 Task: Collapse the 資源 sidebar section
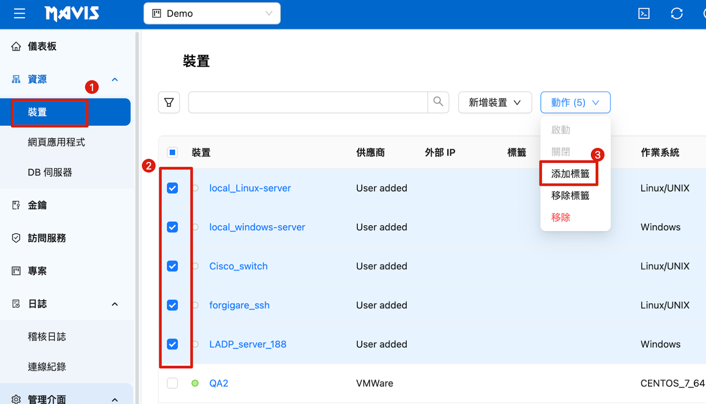[115, 79]
